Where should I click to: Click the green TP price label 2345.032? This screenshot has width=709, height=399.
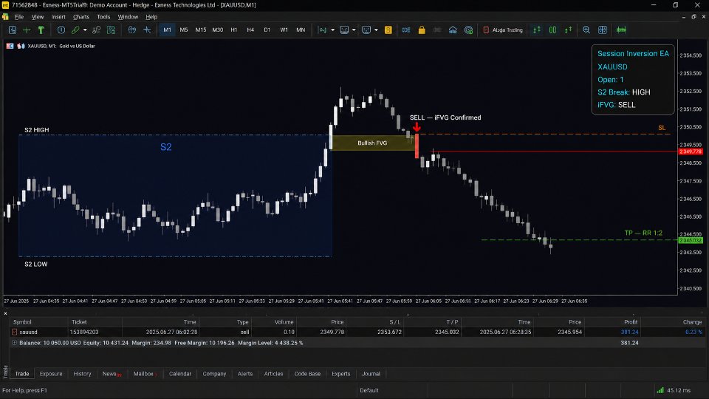691,240
